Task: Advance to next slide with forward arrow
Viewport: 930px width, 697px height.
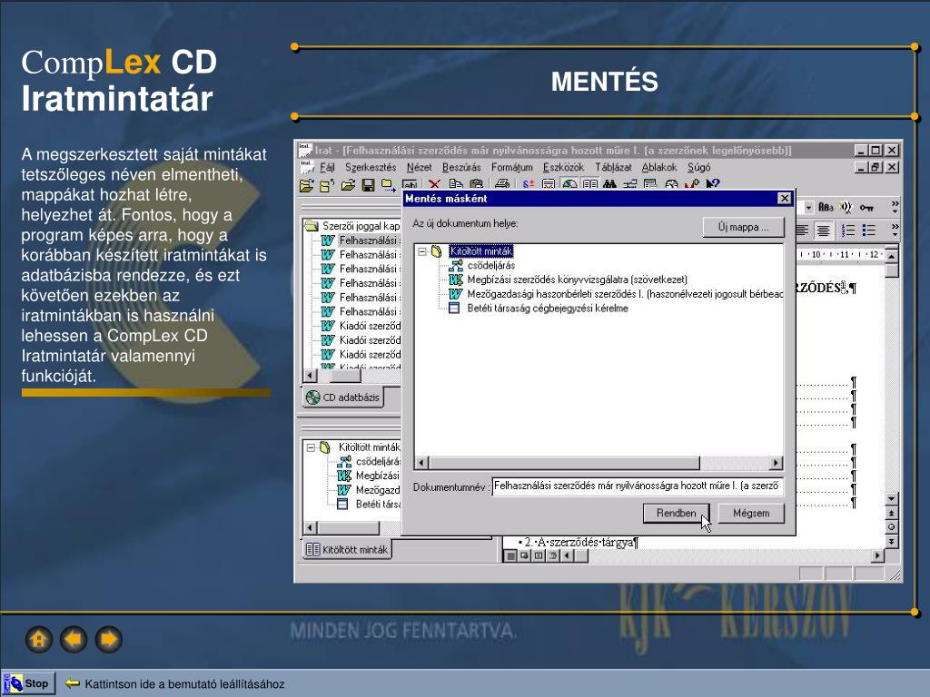Action: [x=109, y=640]
